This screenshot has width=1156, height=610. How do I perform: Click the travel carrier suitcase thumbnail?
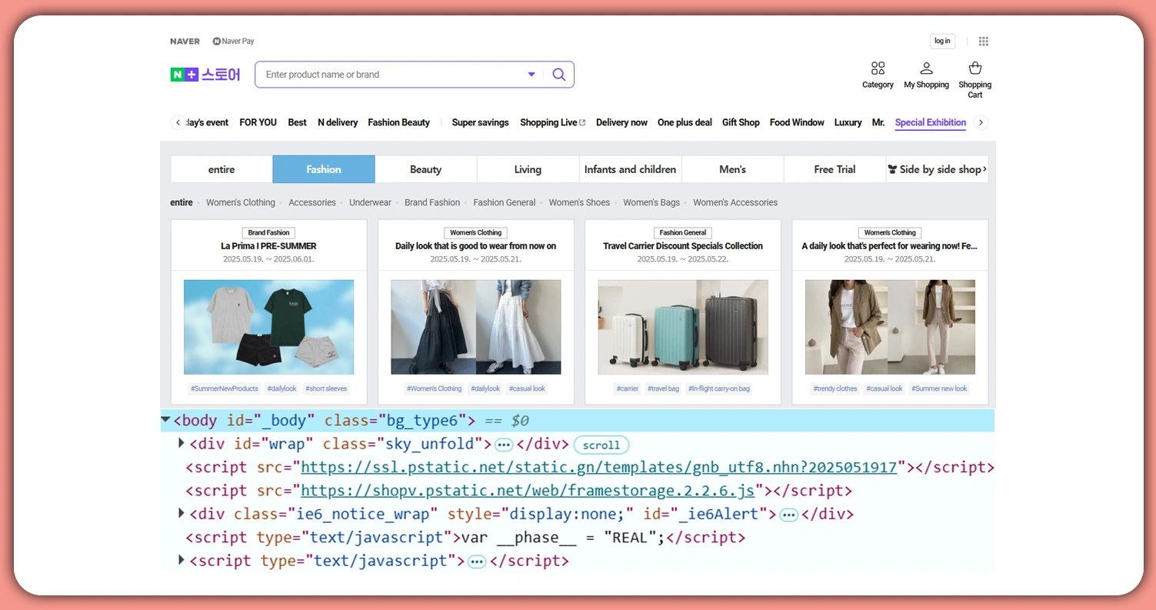point(682,327)
